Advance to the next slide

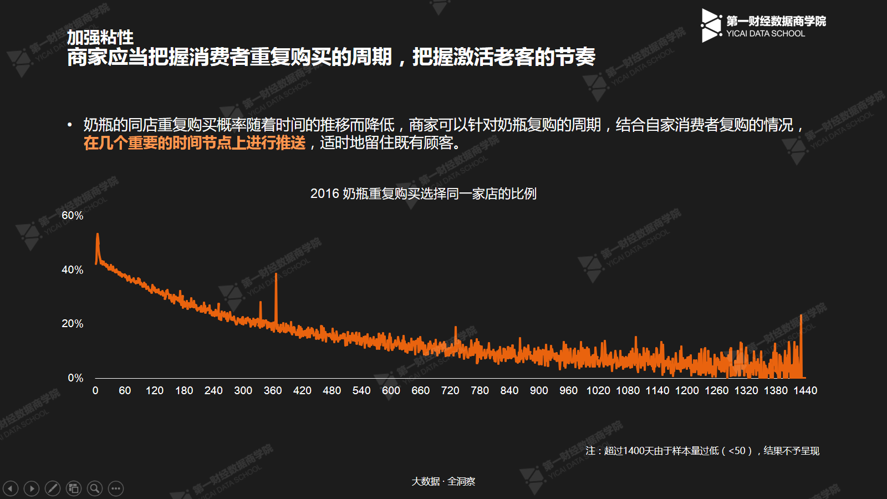[32, 488]
